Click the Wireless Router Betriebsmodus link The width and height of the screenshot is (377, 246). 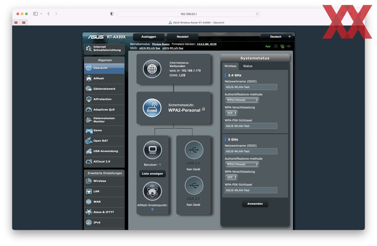(x=161, y=44)
